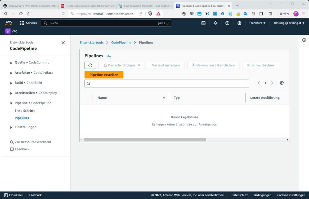Open the AWS CloudShell icon in header
The width and height of the screenshot is (309, 199).
(203, 23)
